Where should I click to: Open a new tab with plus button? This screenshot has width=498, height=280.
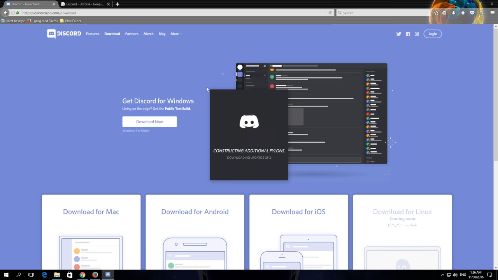pyautogui.click(x=117, y=4)
